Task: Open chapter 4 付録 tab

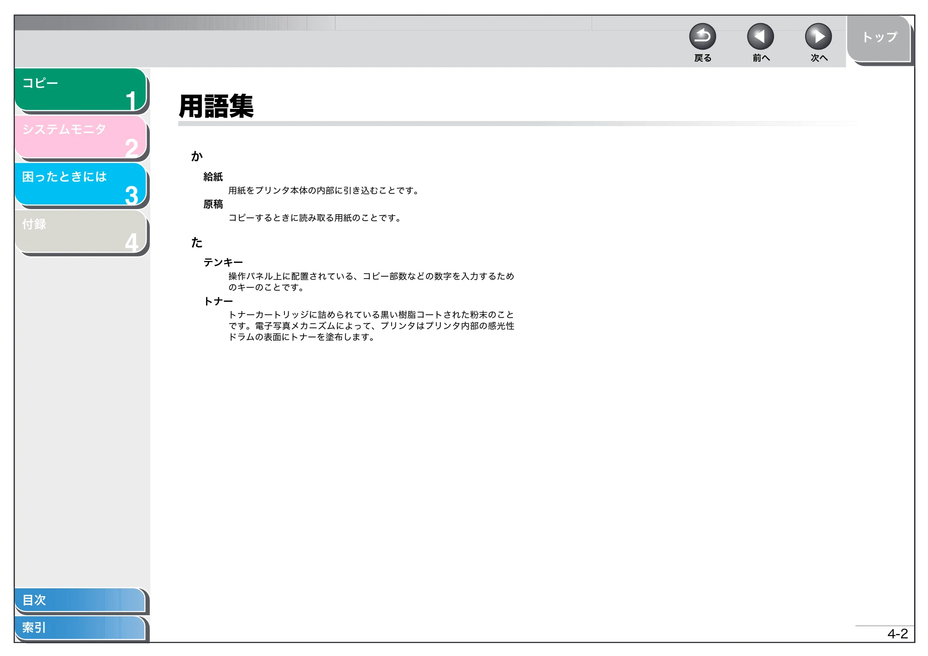Action: pyautogui.click(x=81, y=231)
